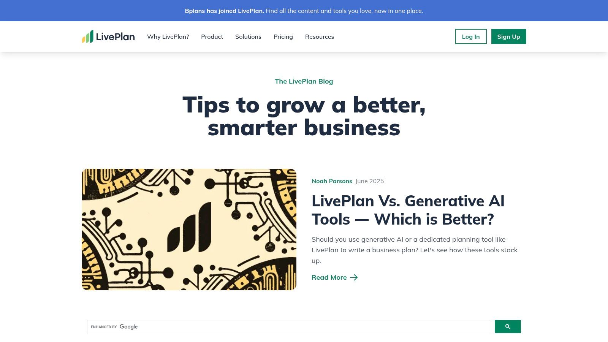
Task: Open The LivePlan Blog link
Action: [x=304, y=81]
